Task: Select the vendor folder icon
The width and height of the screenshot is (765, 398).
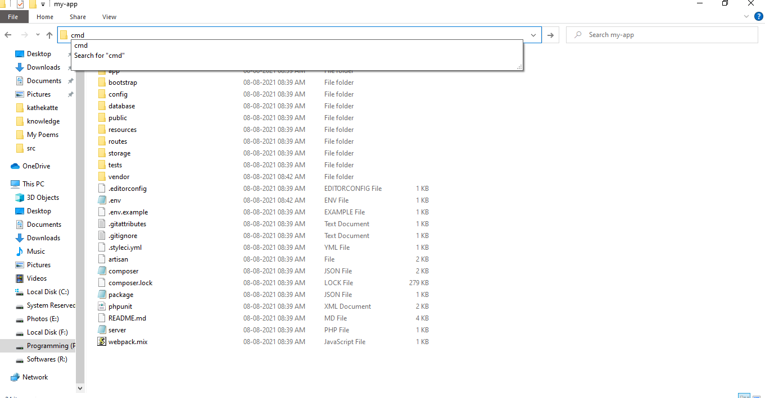Action: pyautogui.click(x=102, y=177)
